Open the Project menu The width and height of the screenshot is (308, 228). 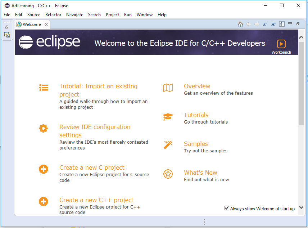pos(112,15)
